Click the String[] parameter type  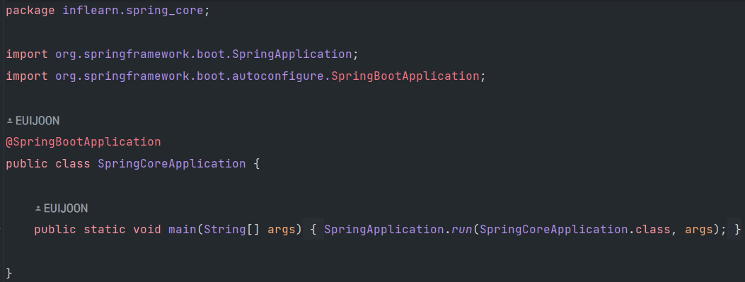click(232, 230)
